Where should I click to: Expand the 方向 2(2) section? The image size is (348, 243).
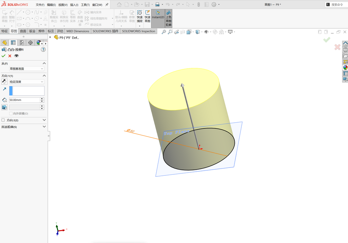click(x=44, y=120)
